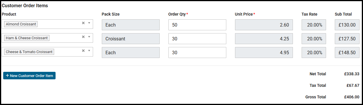Select the Almond Croissant product tag

[21, 24]
